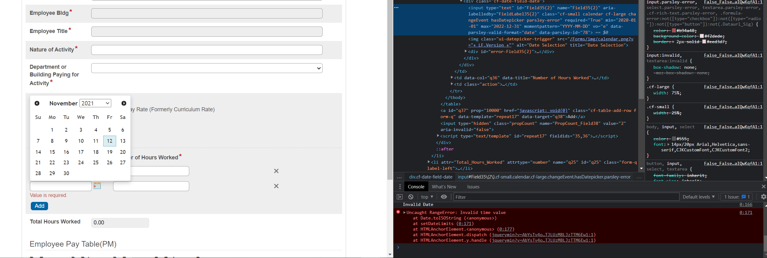Open the drawer three-dot menu
The width and height of the screenshot is (767, 258).
[x=400, y=187]
